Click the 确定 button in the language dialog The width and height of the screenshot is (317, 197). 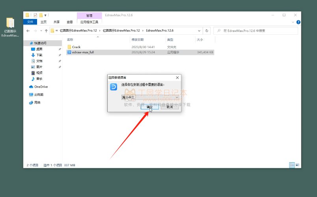(149, 107)
